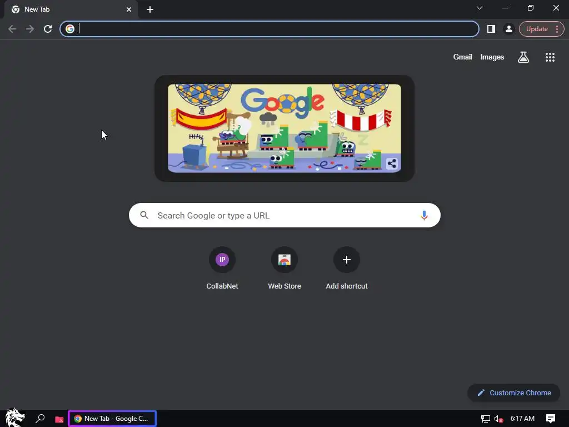The width and height of the screenshot is (569, 427).
Task: Open the Web Store shortcut
Action: point(284,269)
